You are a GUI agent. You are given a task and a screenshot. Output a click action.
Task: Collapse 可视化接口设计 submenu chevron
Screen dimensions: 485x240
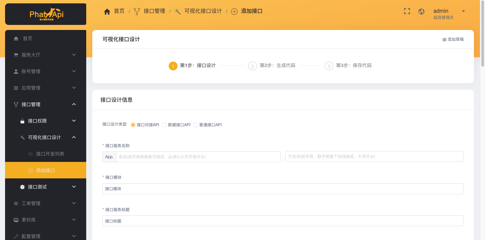click(x=74, y=137)
